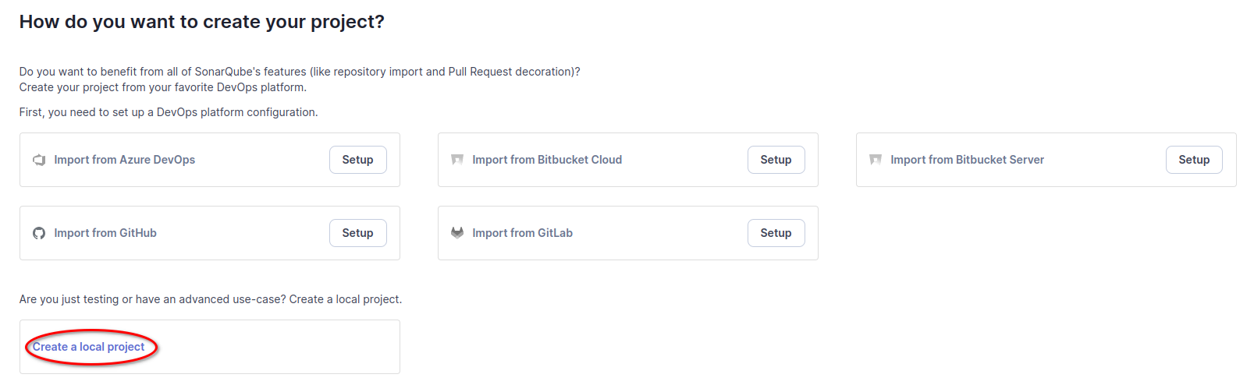Screen dimensions: 1254x385
Task: Click the Azure DevOps logo icon
Action: [39, 160]
